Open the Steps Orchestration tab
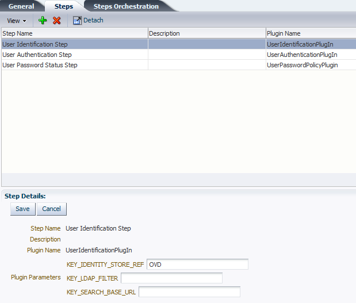This screenshot has height=303, width=356. [126, 6]
